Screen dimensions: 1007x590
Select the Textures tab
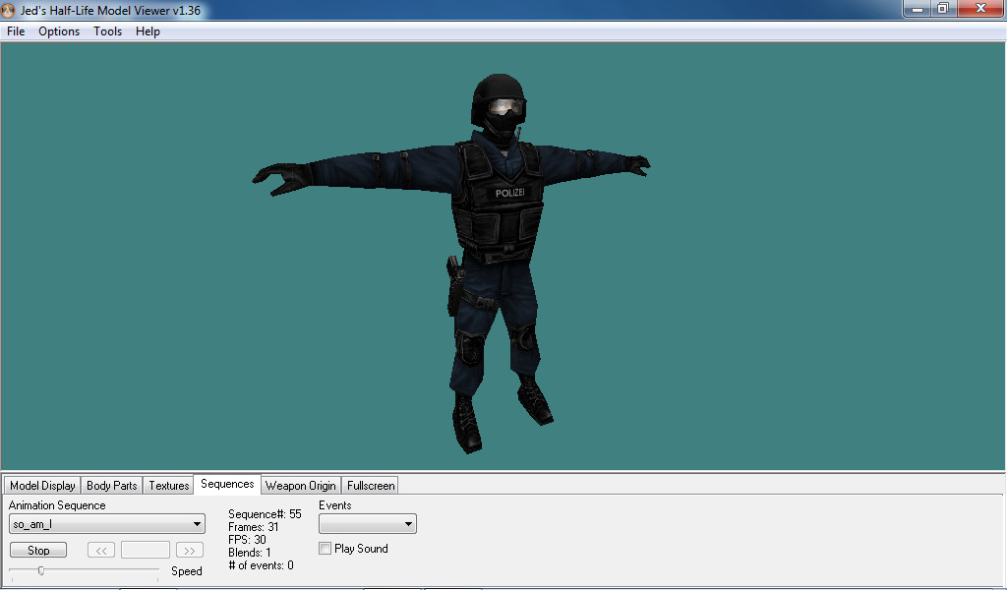pyautogui.click(x=167, y=485)
